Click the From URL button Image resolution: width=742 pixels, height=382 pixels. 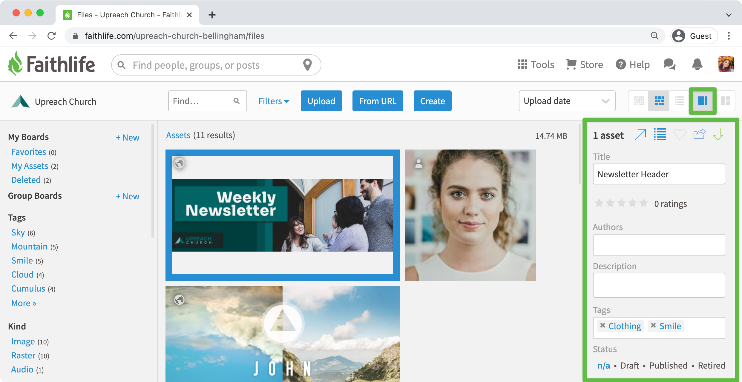tap(378, 101)
